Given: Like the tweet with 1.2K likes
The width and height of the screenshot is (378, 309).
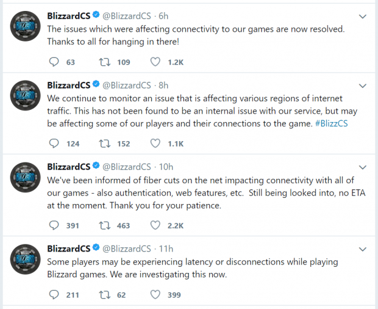Looking at the screenshot, I should (x=156, y=61).
